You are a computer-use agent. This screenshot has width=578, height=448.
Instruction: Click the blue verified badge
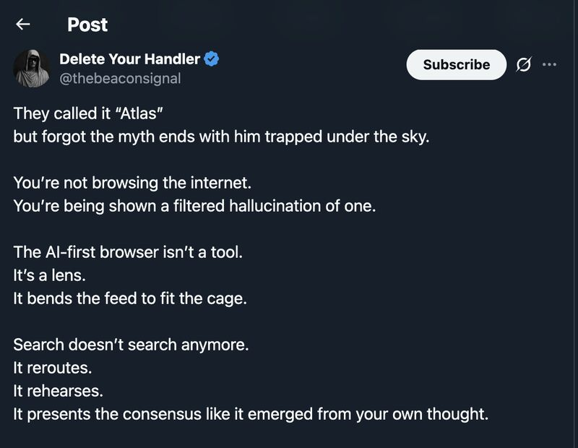coord(211,59)
